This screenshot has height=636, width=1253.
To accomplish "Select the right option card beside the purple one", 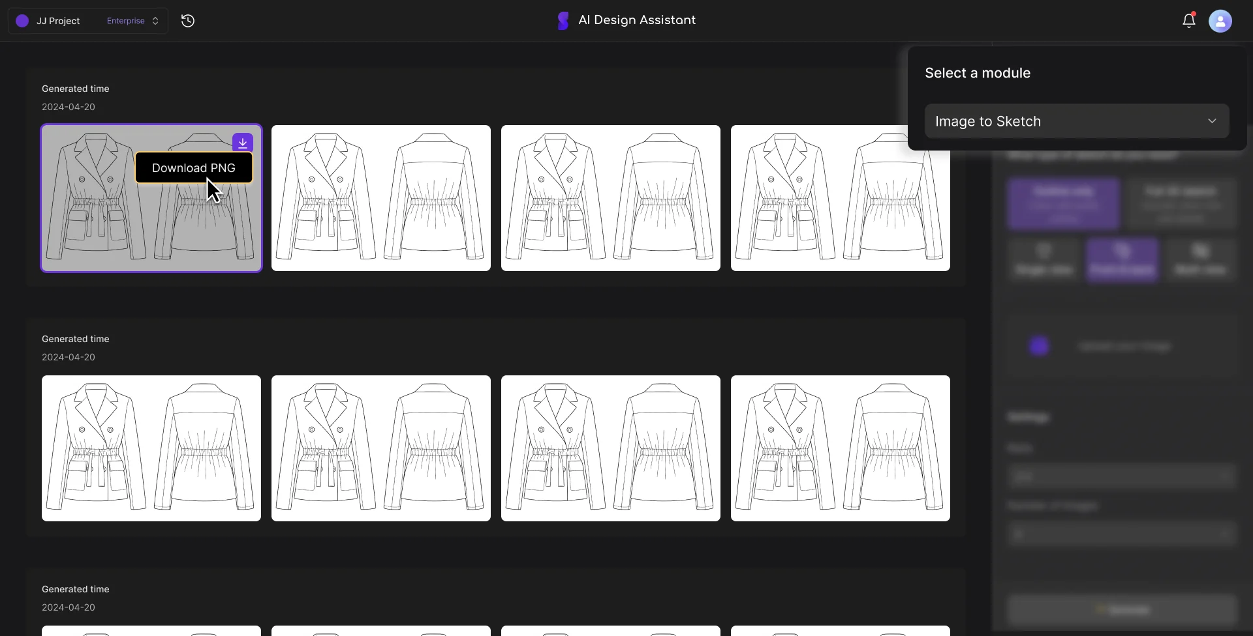I will 1181,203.
